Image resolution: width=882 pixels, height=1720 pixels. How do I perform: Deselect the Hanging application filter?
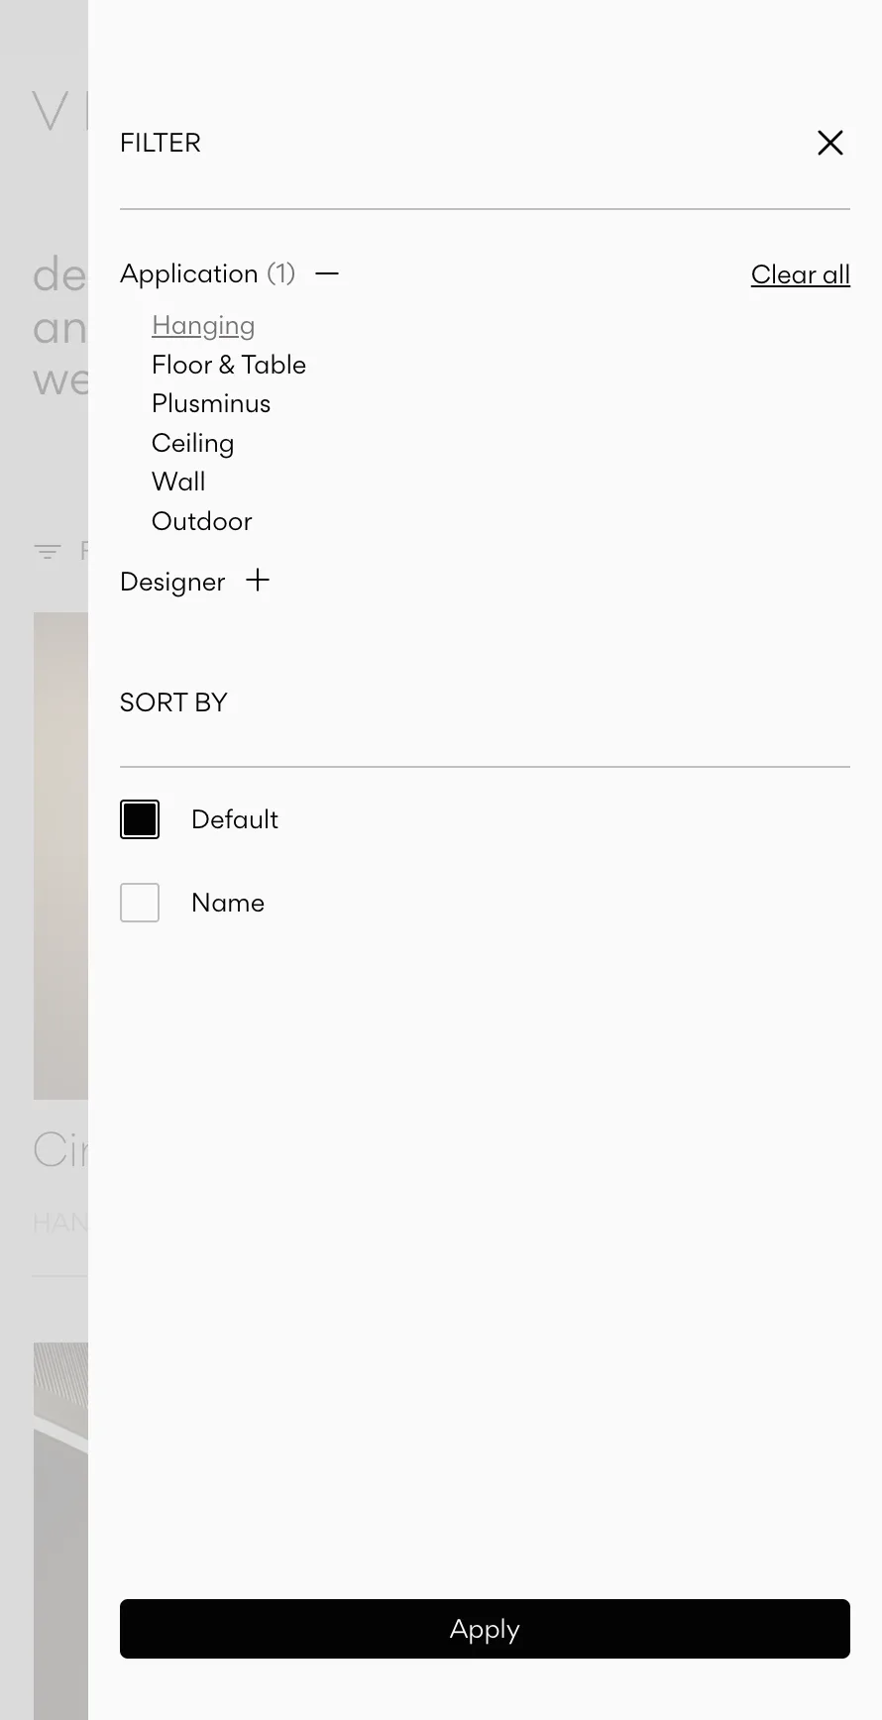(x=203, y=326)
